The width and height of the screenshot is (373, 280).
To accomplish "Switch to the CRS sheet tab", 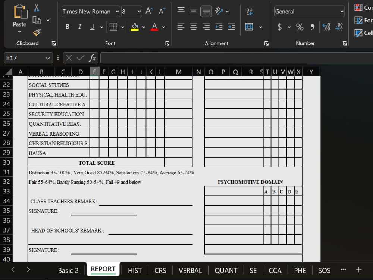I will (160, 270).
